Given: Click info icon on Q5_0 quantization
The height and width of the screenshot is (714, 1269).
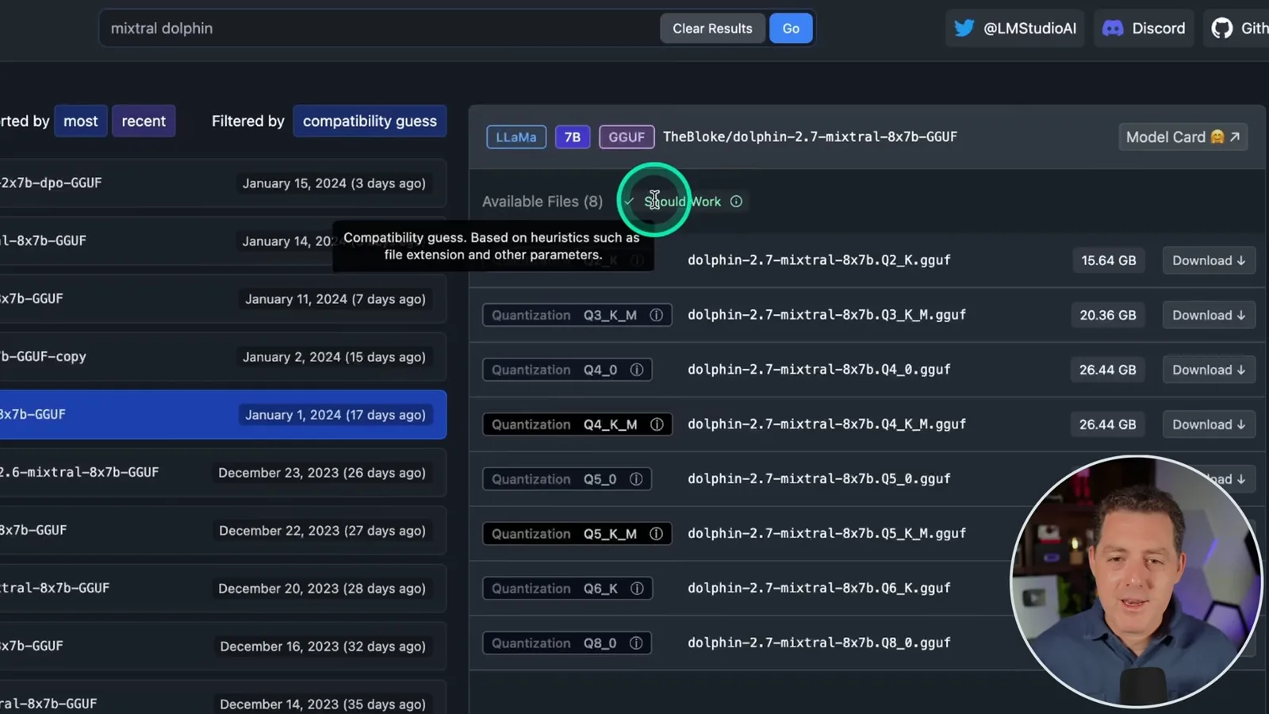Looking at the screenshot, I should coord(636,479).
